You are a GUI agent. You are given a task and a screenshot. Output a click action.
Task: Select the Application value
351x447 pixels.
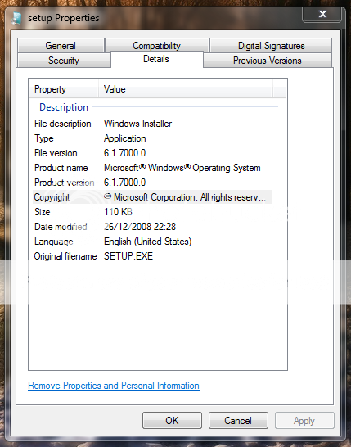(x=125, y=138)
